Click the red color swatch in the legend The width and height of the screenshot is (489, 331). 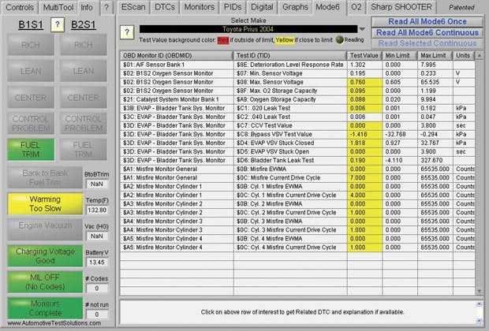(225, 38)
